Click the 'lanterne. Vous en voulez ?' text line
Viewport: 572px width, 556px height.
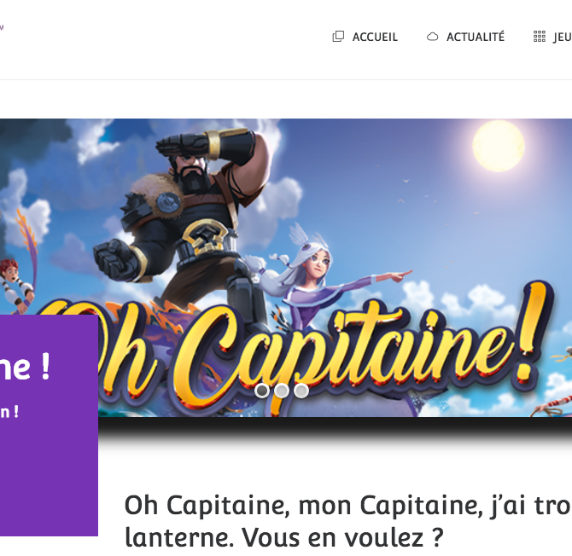pos(283,537)
